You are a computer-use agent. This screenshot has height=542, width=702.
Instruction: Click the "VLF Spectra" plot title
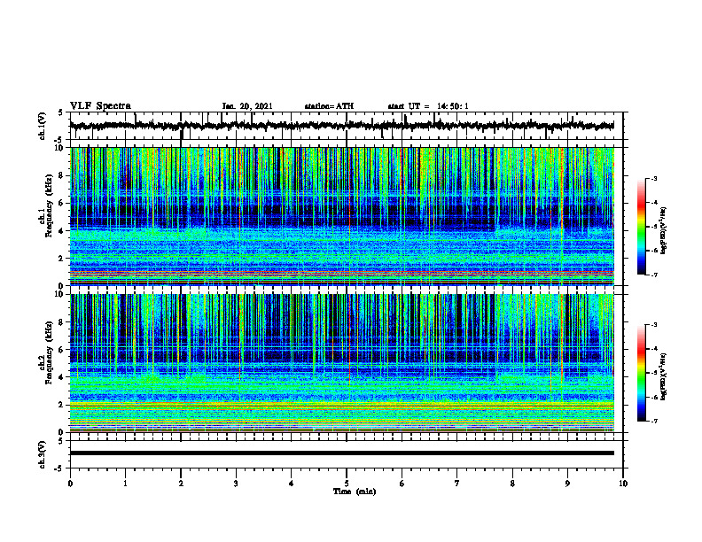(x=100, y=106)
